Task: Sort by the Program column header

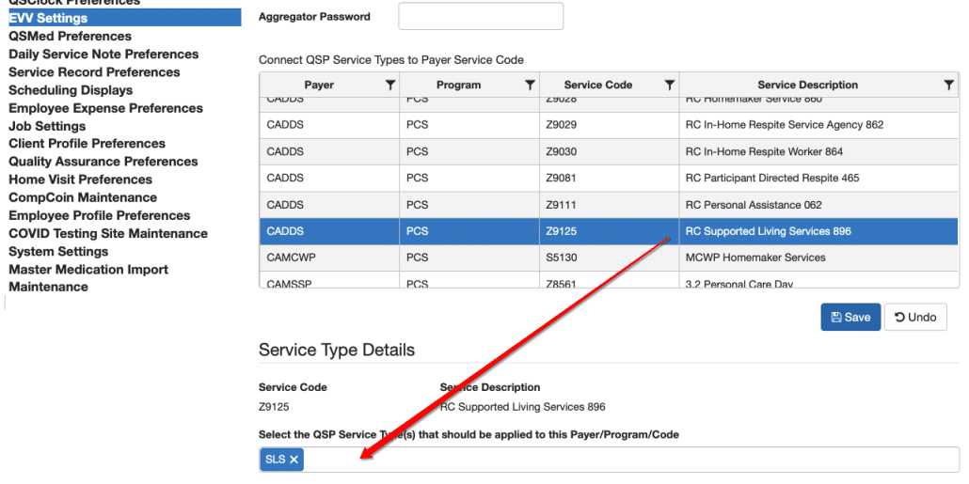Action: click(458, 86)
